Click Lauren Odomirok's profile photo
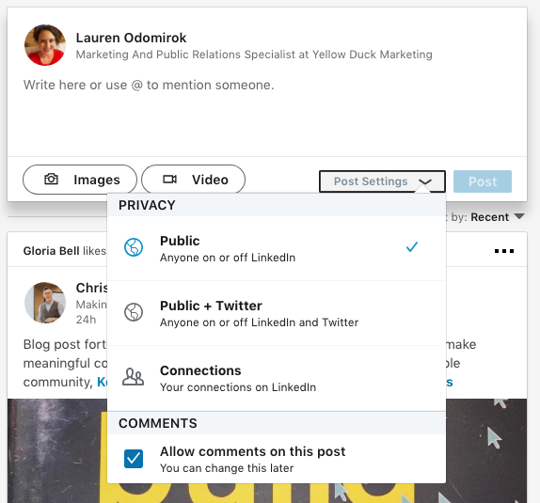Image resolution: width=540 pixels, height=503 pixels. click(x=45, y=45)
